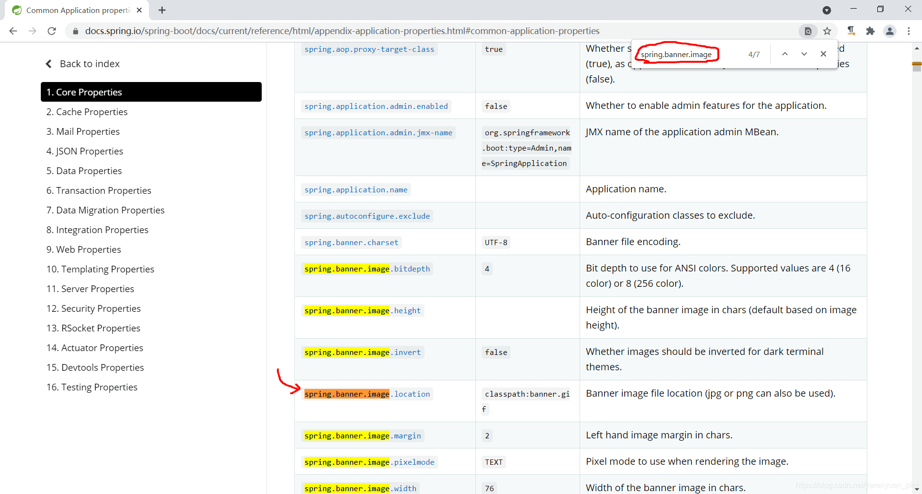Click spring.banner.image.width property link
Image resolution: width=922 pixels, height=494 pixels.
pos(360,488)
